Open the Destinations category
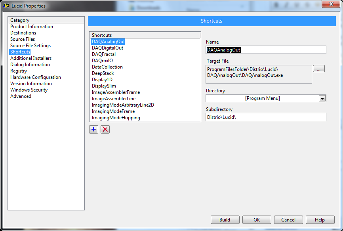 click(23, 33)
